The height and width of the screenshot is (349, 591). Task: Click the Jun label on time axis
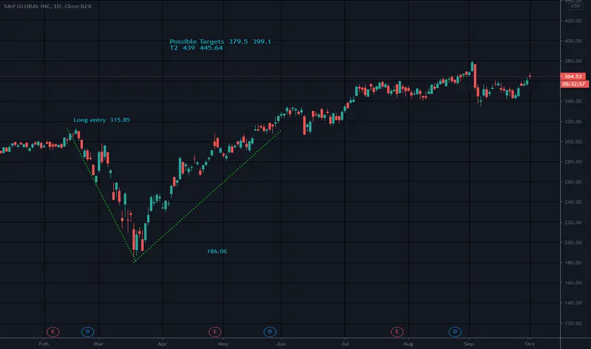pyautogui.click(x=281, y=344)
